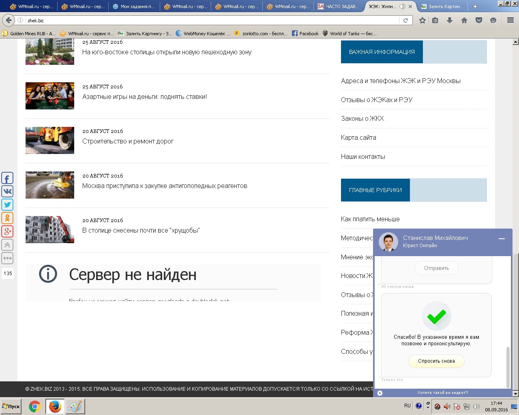Open the World of Tanks bookmark

[350, 34]
